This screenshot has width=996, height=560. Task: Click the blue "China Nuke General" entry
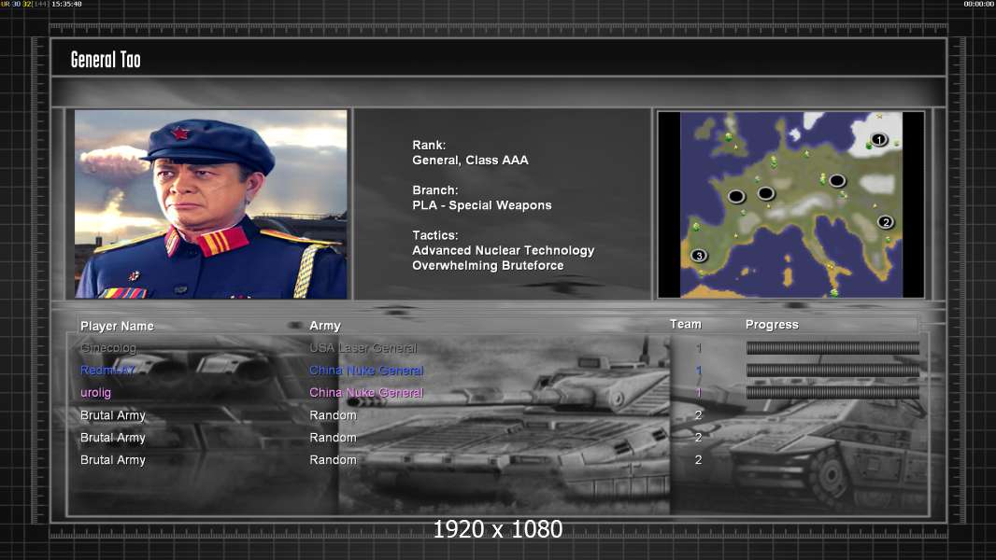pyautogui.click(x=366, y=371)
